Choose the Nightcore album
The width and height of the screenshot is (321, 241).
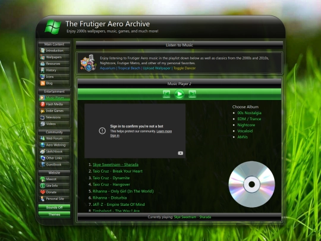click(246, 125)
